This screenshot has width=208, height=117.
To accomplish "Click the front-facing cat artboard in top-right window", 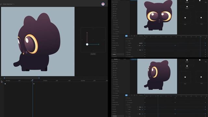I will (157, 17).
